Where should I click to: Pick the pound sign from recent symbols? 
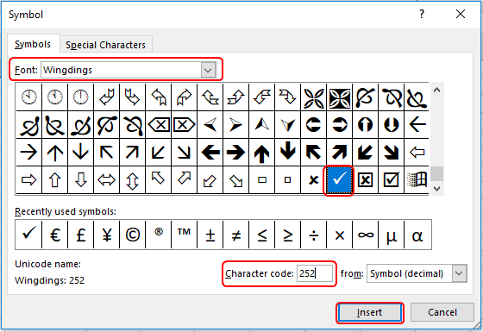[81, 235]
